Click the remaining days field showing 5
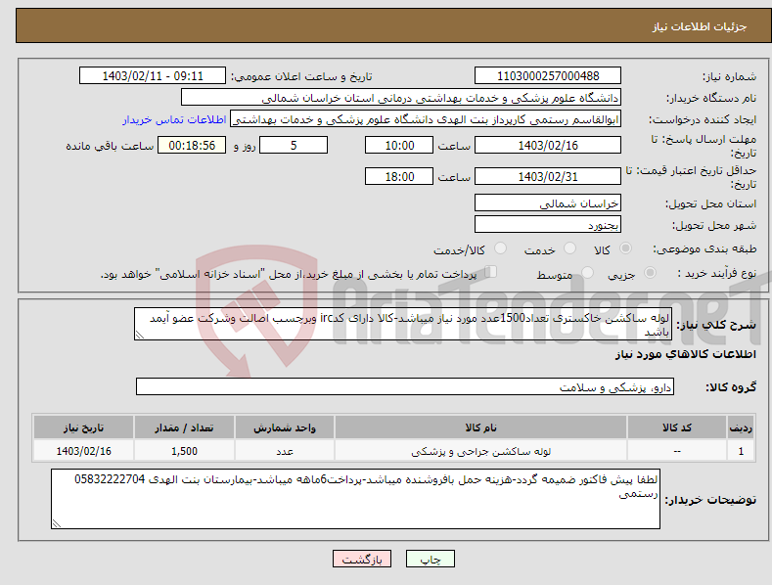772x585 pixels. (x=294, y=145)
